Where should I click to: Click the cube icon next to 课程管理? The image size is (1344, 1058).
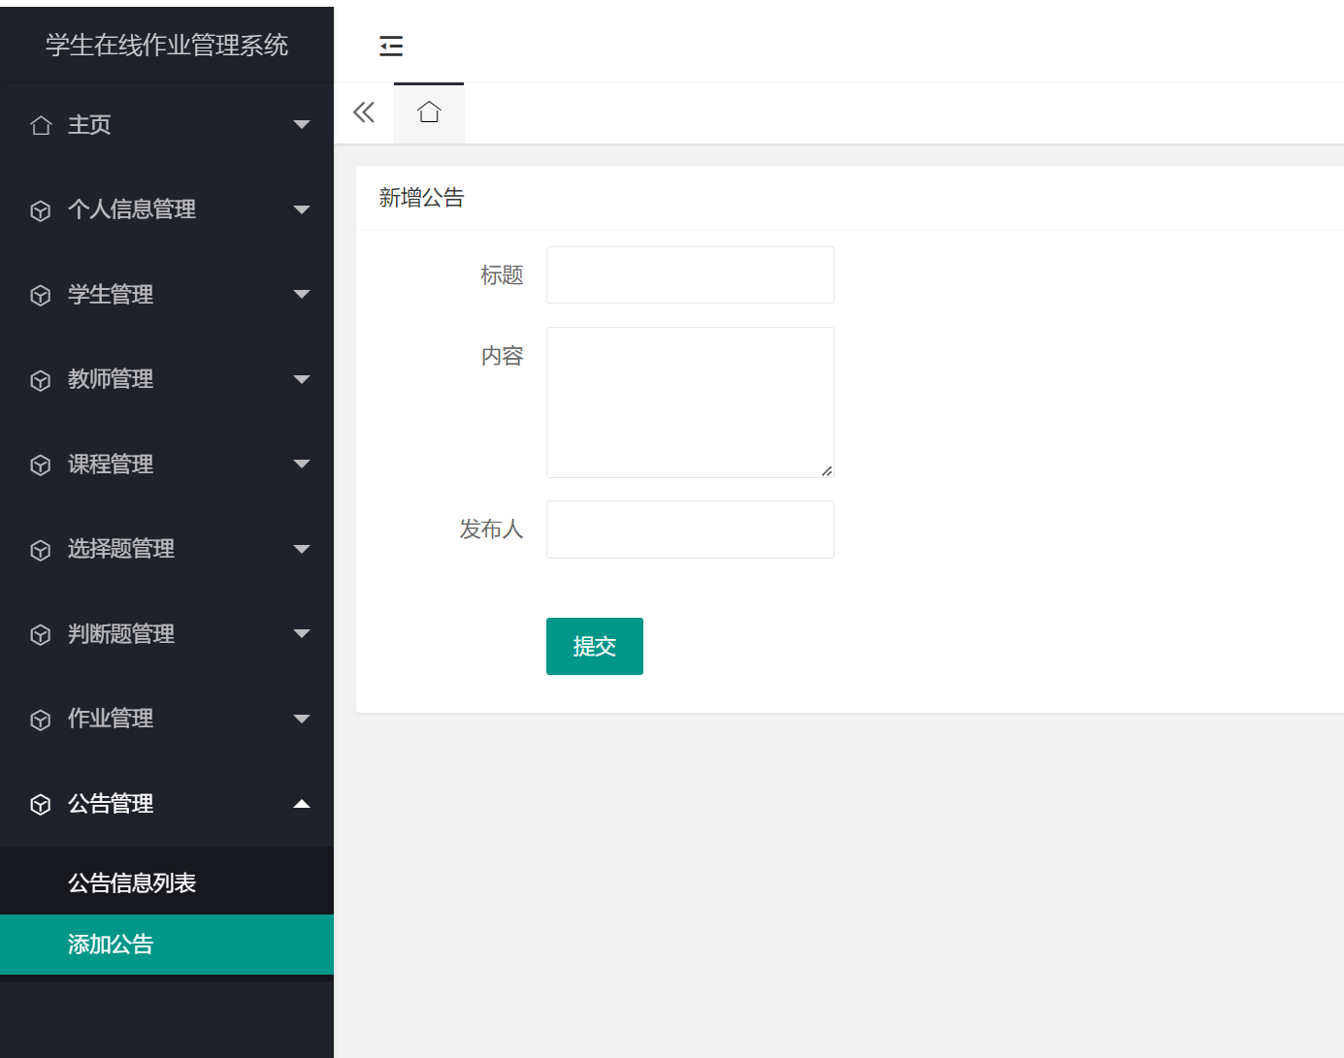pyautogui.click(x=41, y=465)
